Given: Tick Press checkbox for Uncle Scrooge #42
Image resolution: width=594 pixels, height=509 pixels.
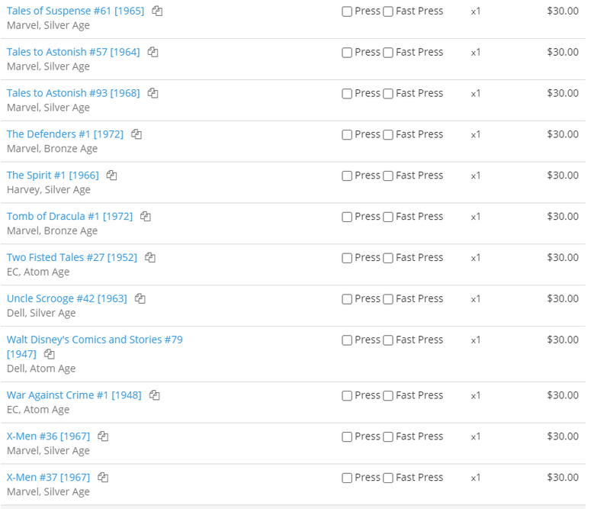Looking at the screenshot, I should point(347,299).
